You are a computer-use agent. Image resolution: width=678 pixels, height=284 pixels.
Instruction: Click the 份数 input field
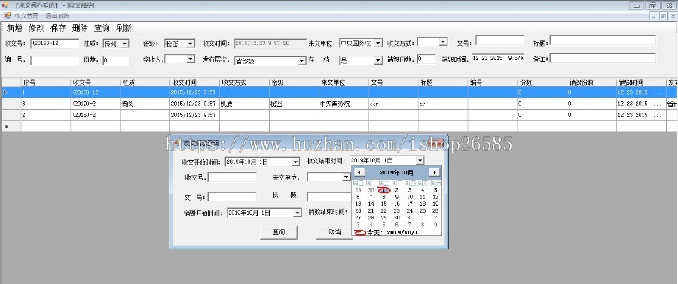coord(116,60)
